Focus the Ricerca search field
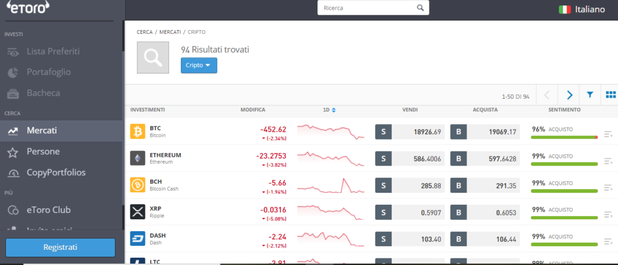 pyautogui.click(x=373, y=7)
